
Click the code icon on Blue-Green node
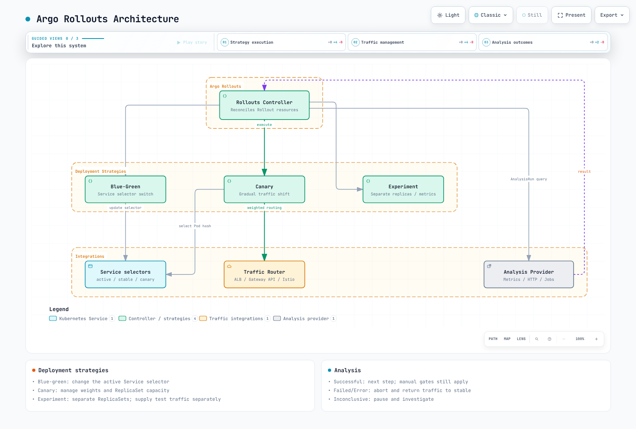pos(90,181)
